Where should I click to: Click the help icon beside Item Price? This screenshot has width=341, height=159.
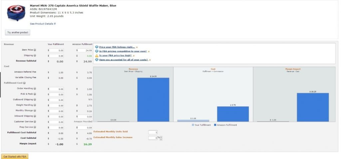(35, 50)
